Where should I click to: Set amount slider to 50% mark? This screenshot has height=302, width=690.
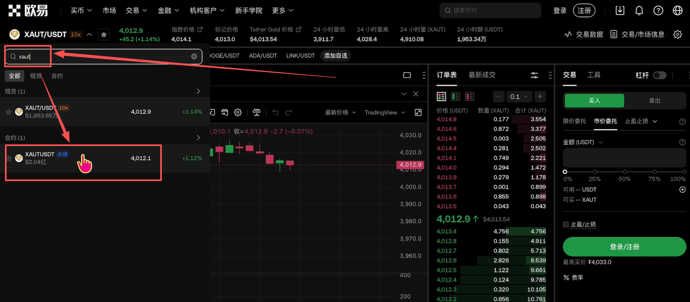coord(624,172)
